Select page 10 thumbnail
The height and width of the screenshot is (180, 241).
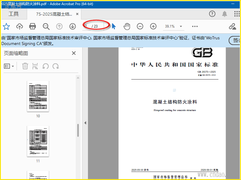38,96
